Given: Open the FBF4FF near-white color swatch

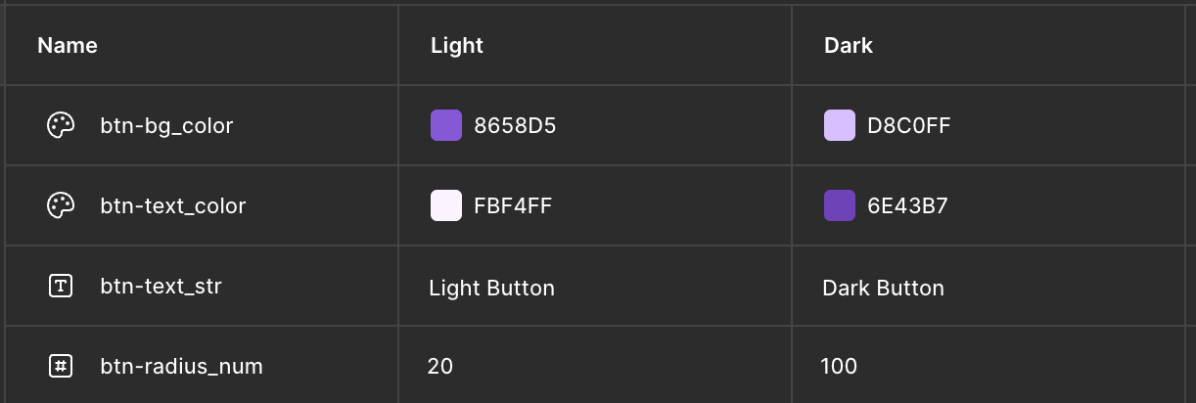Looking at the screenshot, I should coord(446,205).
